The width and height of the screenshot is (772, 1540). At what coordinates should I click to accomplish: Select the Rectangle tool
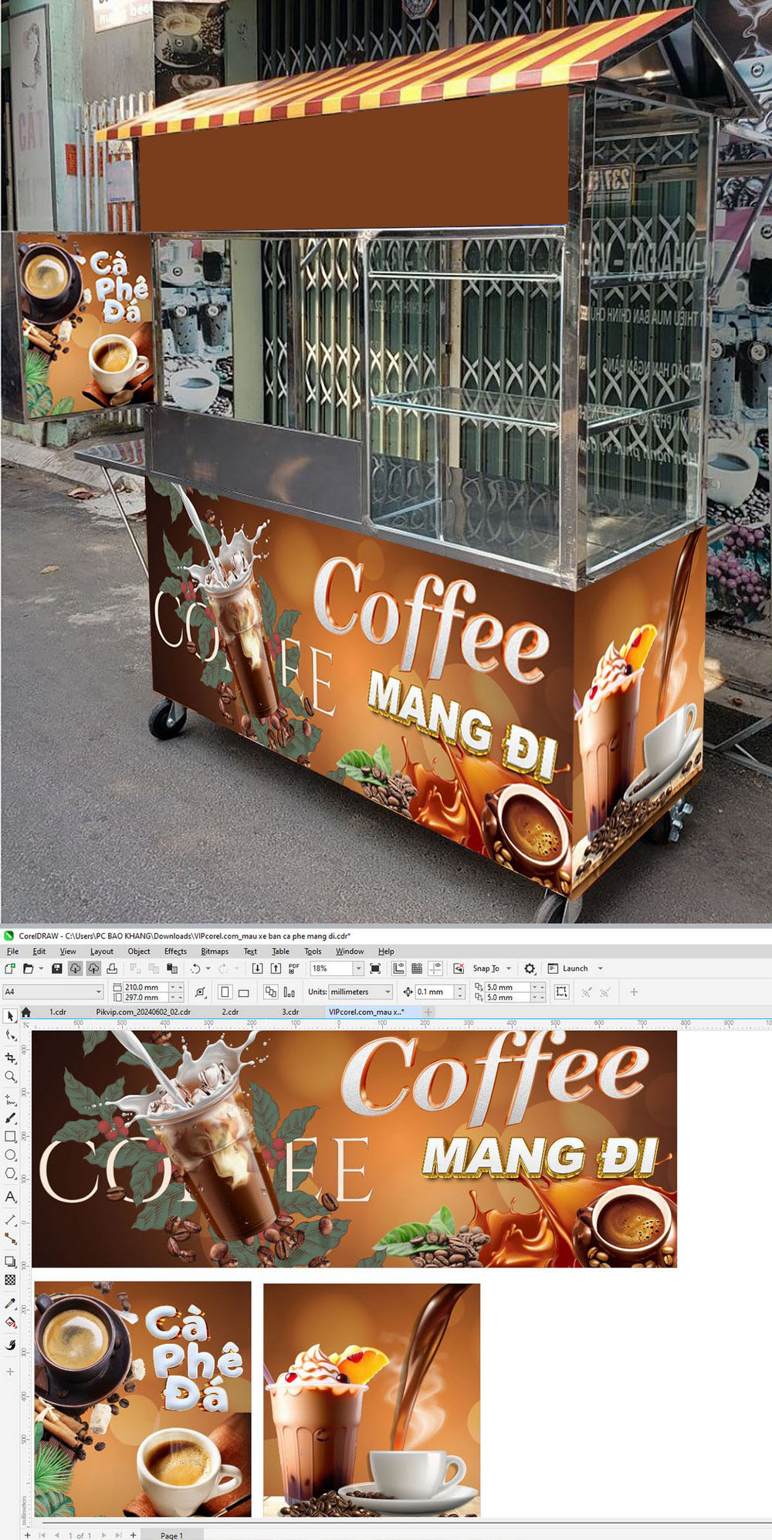[10, 1136]
